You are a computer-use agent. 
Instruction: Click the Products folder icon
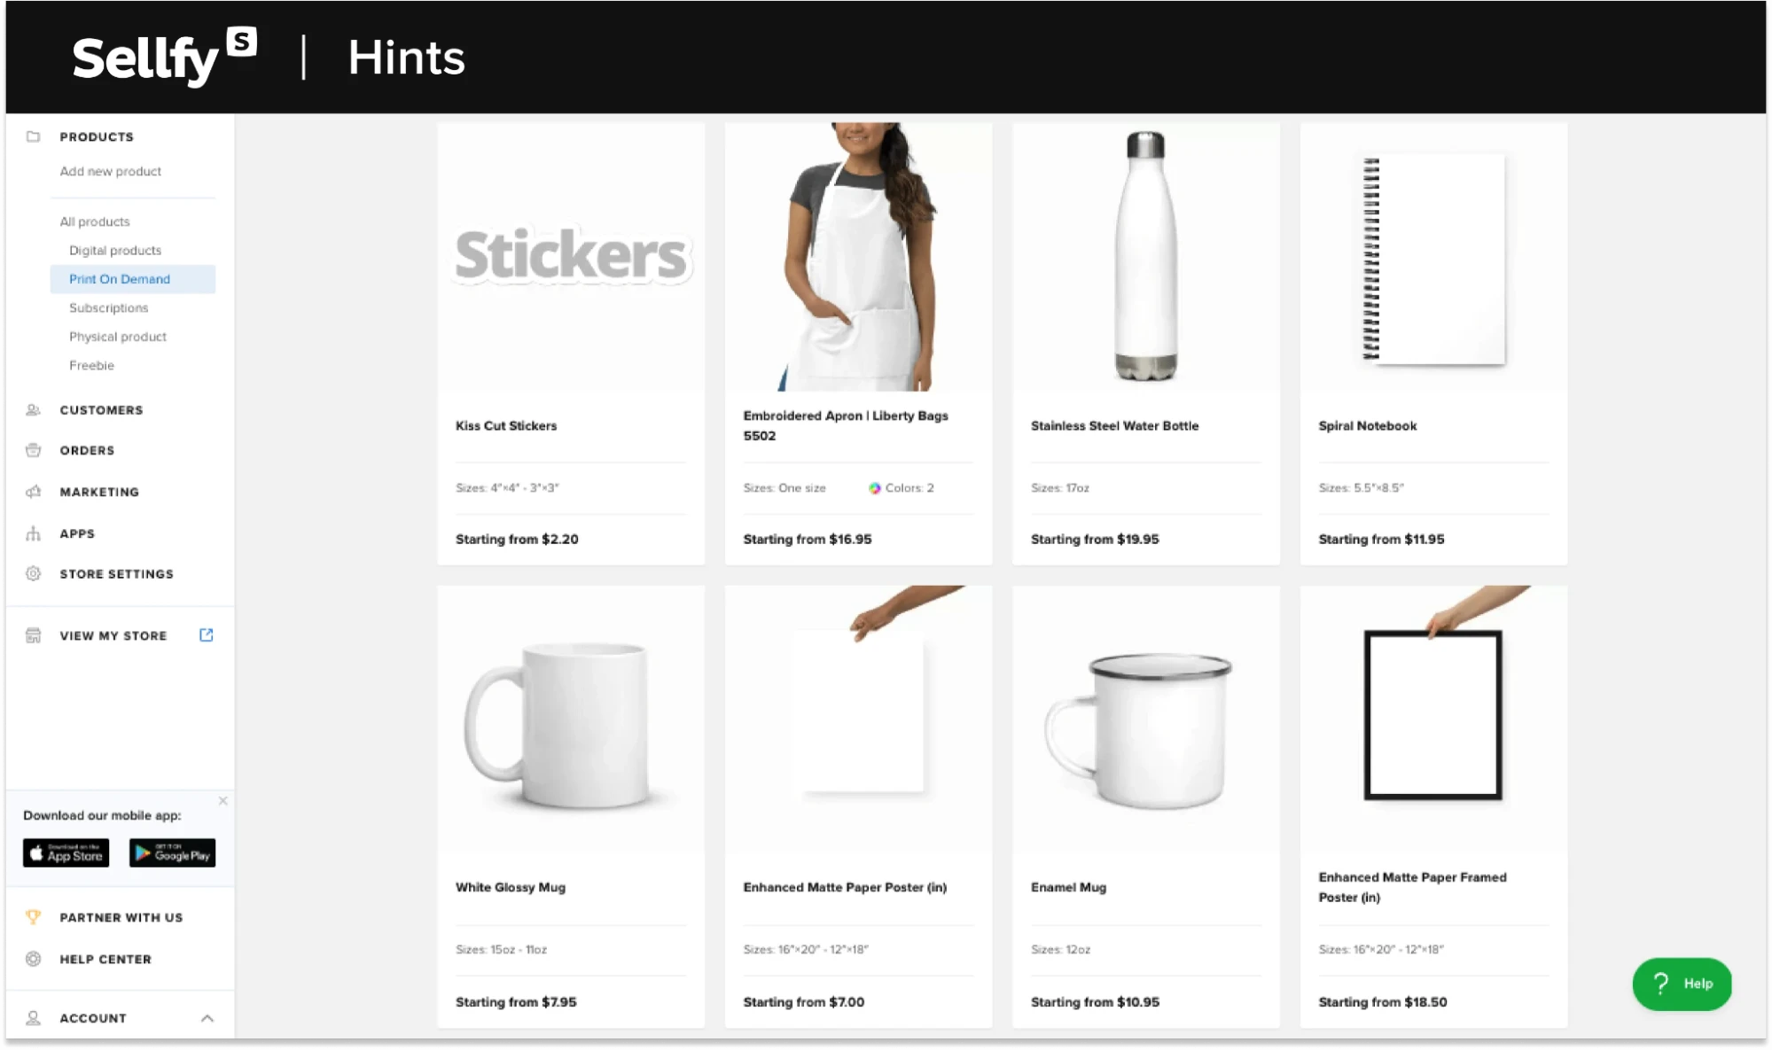point(34,136)
